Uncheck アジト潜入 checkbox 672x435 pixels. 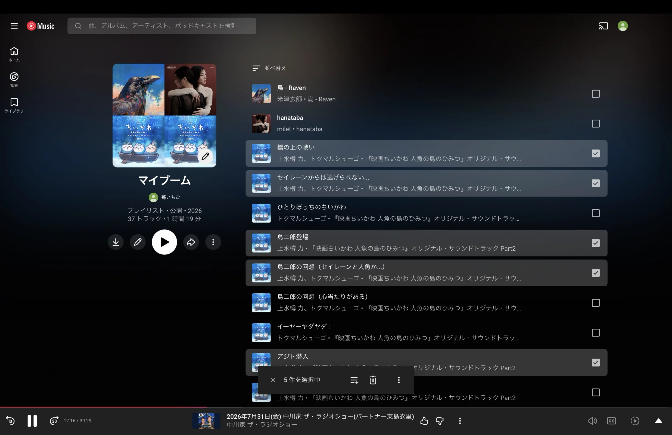coord(596,363)
